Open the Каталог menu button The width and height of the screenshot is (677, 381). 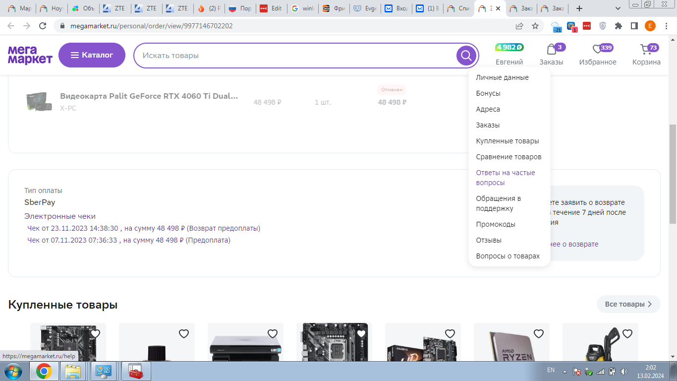tap(92, 55)
